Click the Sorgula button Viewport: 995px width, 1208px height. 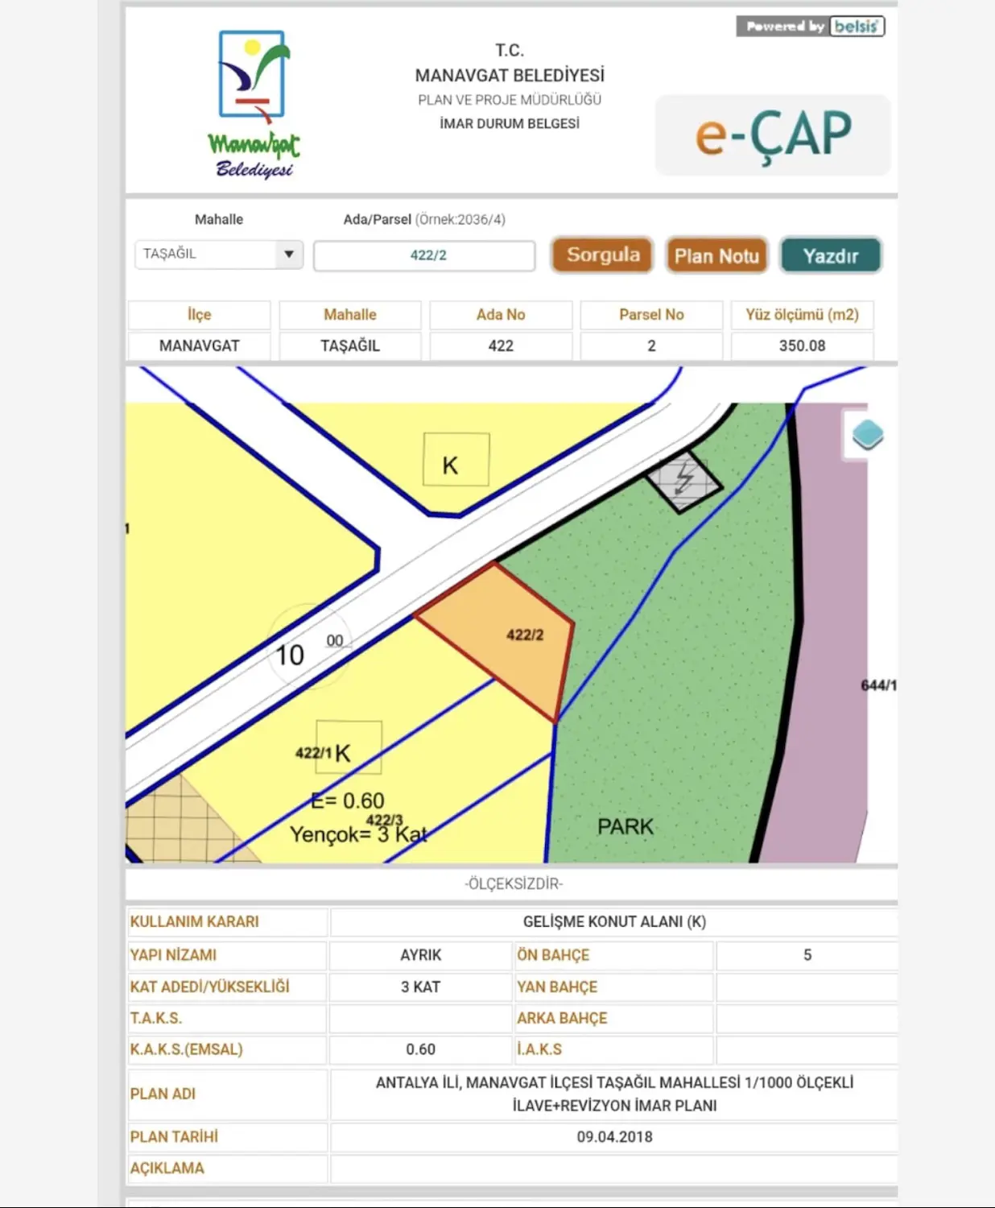coord(603,255)
